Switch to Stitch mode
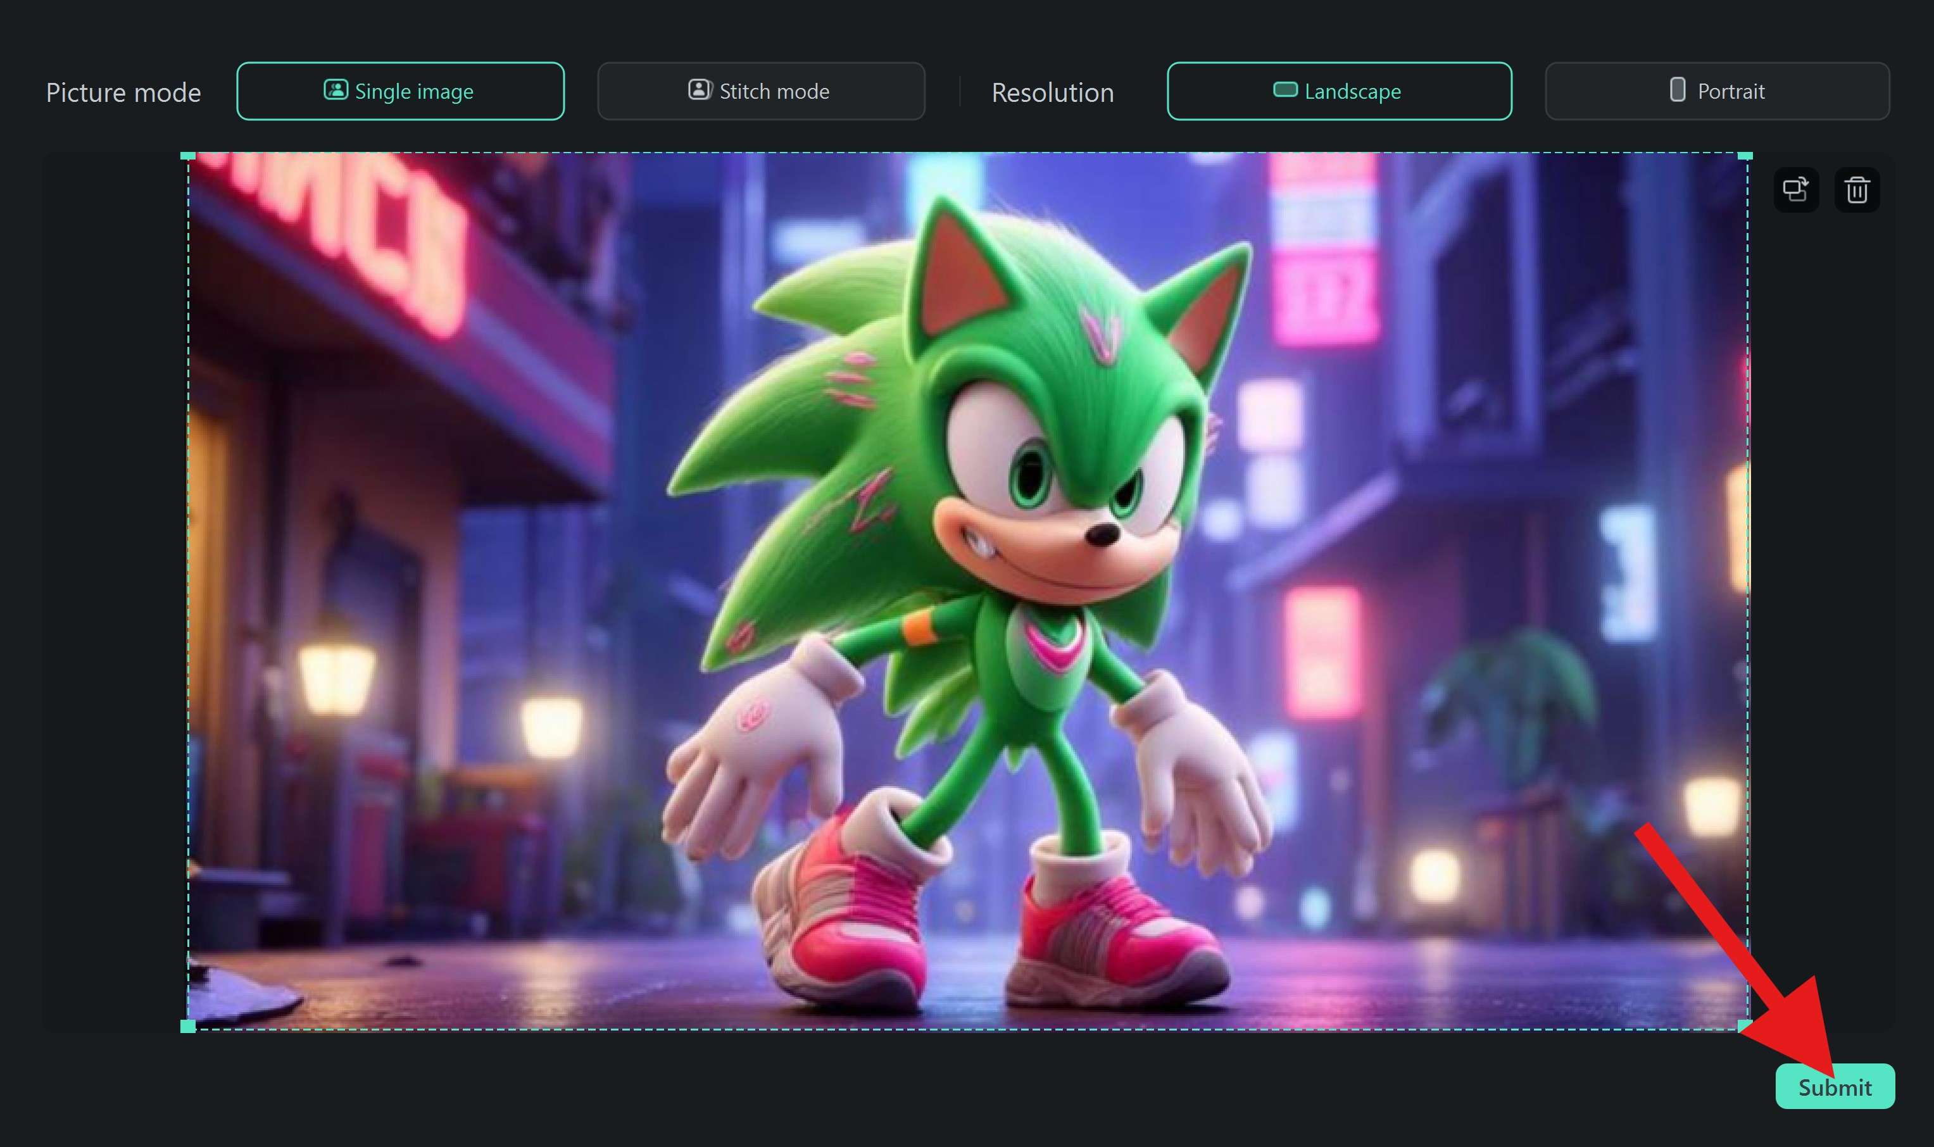The width and height of the screenshot is (1934, 1147). (760, 91)
